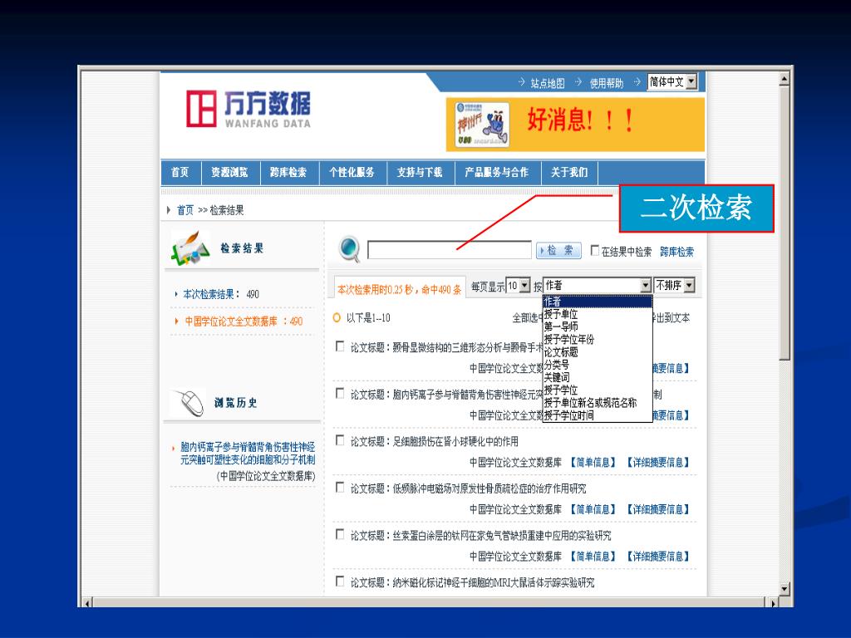The image size is (851, 638).
Task: Open the 支持与下载 navigation tab
Action: coord(420,173)
